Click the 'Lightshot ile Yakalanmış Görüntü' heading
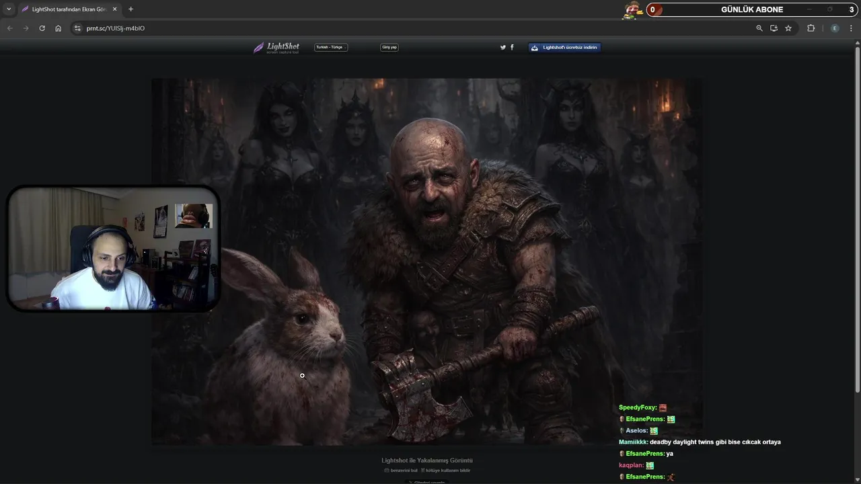 pos(427,460)
